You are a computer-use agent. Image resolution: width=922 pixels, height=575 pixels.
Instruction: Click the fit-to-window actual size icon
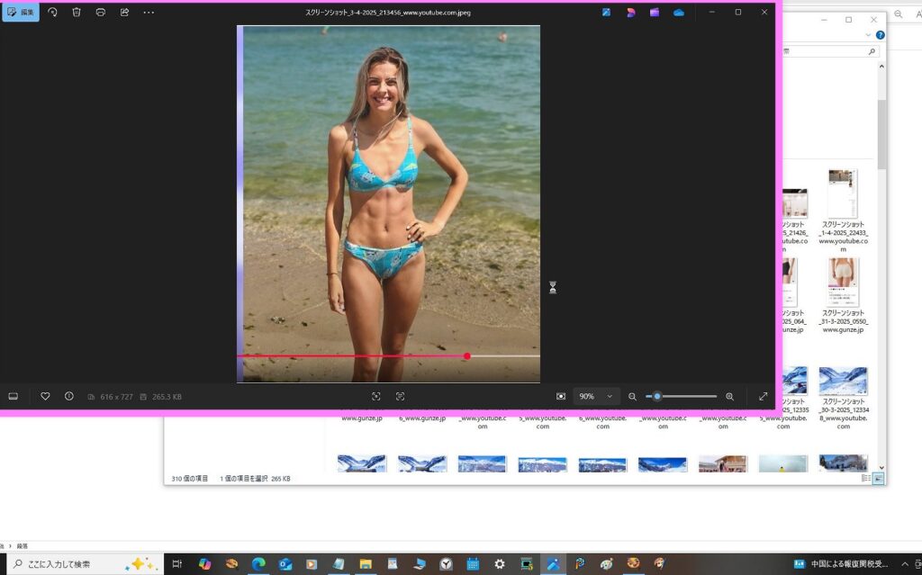point(561,396)
